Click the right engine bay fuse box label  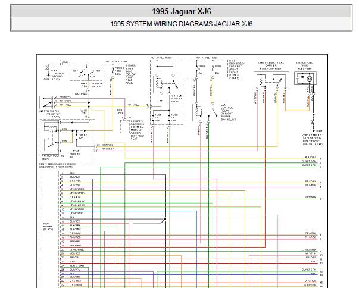click(236, 70)
